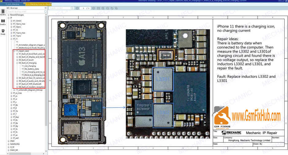Click the zoom out magnifier icon
The width and height of the screenshot is (288, 155).
[x=107, y=8]
